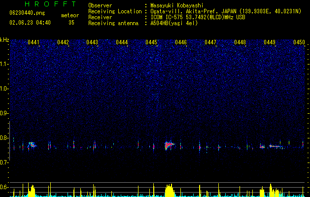Click the widest yellow signal peak in the bottom graph

coord(170,190)
